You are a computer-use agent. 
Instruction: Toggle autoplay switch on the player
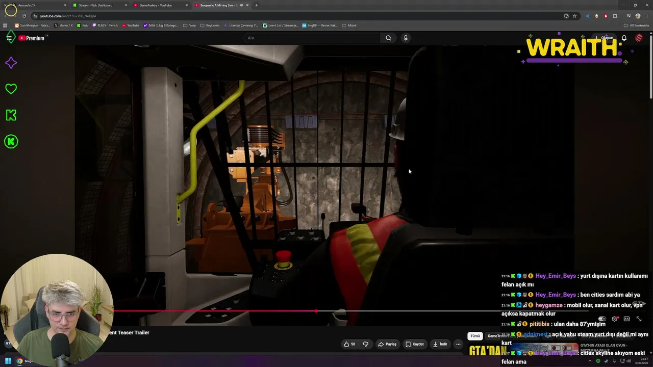(602, 319)
